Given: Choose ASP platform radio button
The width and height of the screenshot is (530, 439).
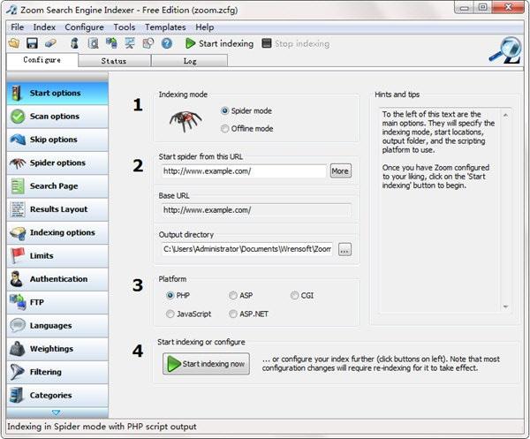Looking at the screenshot, I should [x=233, y=295].
